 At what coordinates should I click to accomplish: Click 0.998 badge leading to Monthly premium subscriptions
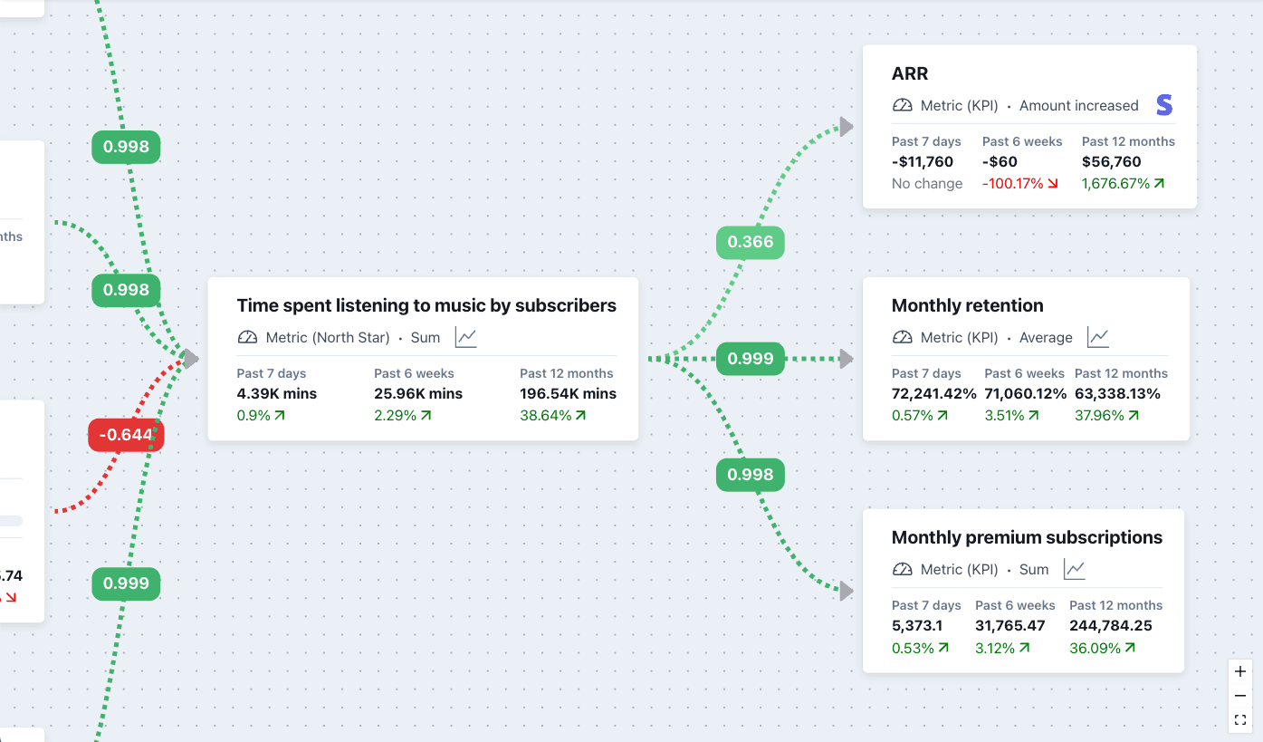751,475
